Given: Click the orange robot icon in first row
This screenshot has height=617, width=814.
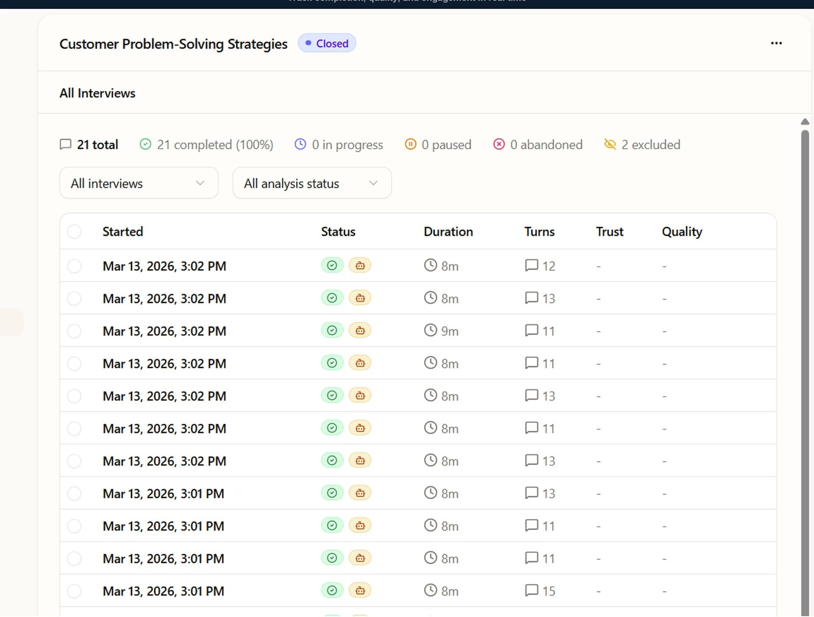Looking at the screenshot, I should pyautogui.click(x=360, y=266).
